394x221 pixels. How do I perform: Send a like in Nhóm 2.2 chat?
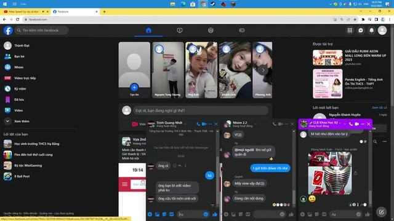click(291, 214)
